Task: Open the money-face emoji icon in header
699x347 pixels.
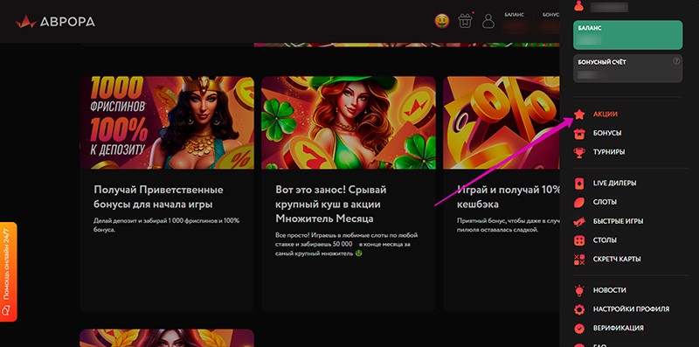Action: coord(442,20)
